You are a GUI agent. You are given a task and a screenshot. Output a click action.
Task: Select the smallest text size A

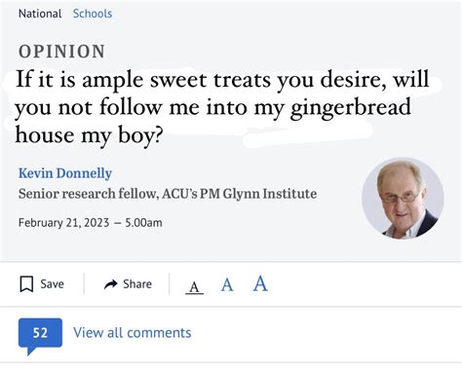pos(194,287)
